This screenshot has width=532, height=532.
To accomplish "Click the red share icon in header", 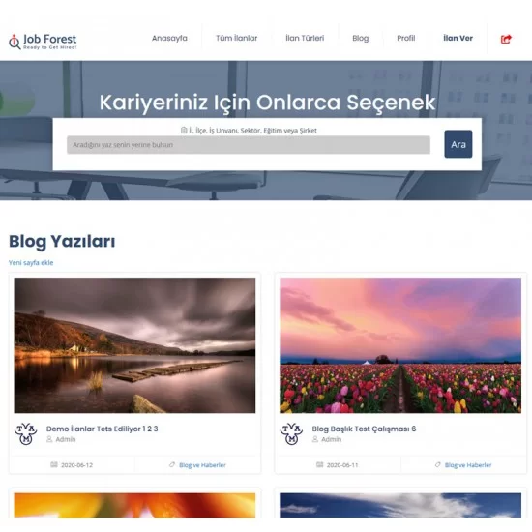I will coord(506,39).
